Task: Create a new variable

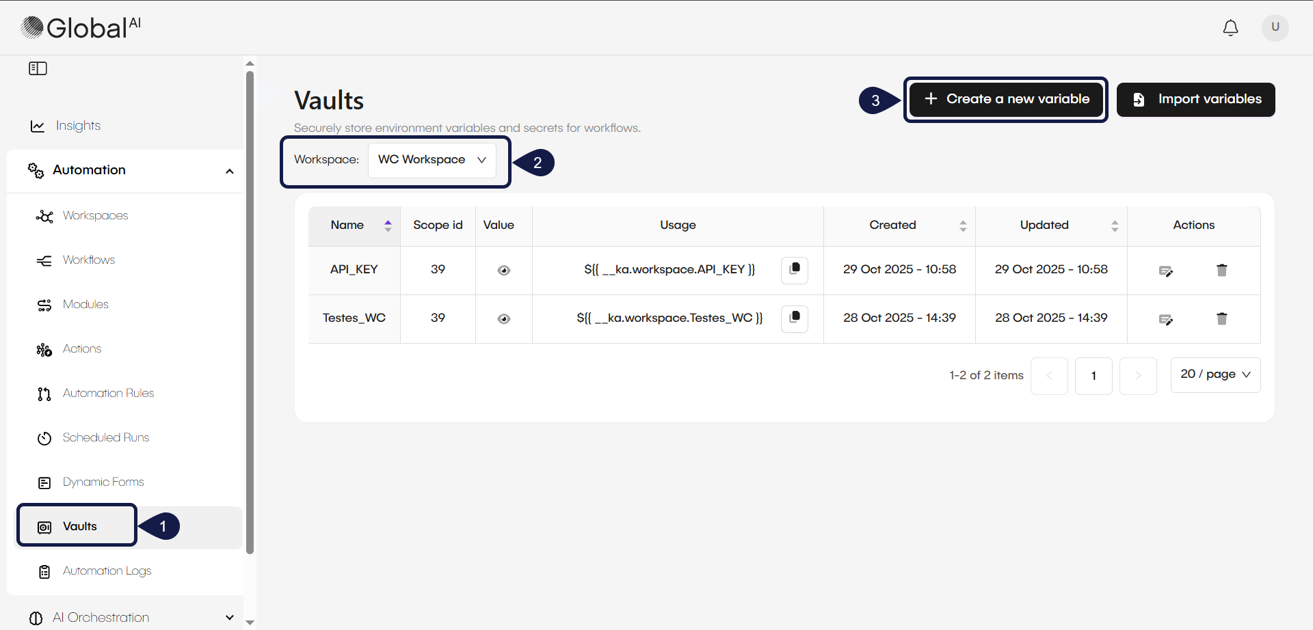Action: point(1005,99)
